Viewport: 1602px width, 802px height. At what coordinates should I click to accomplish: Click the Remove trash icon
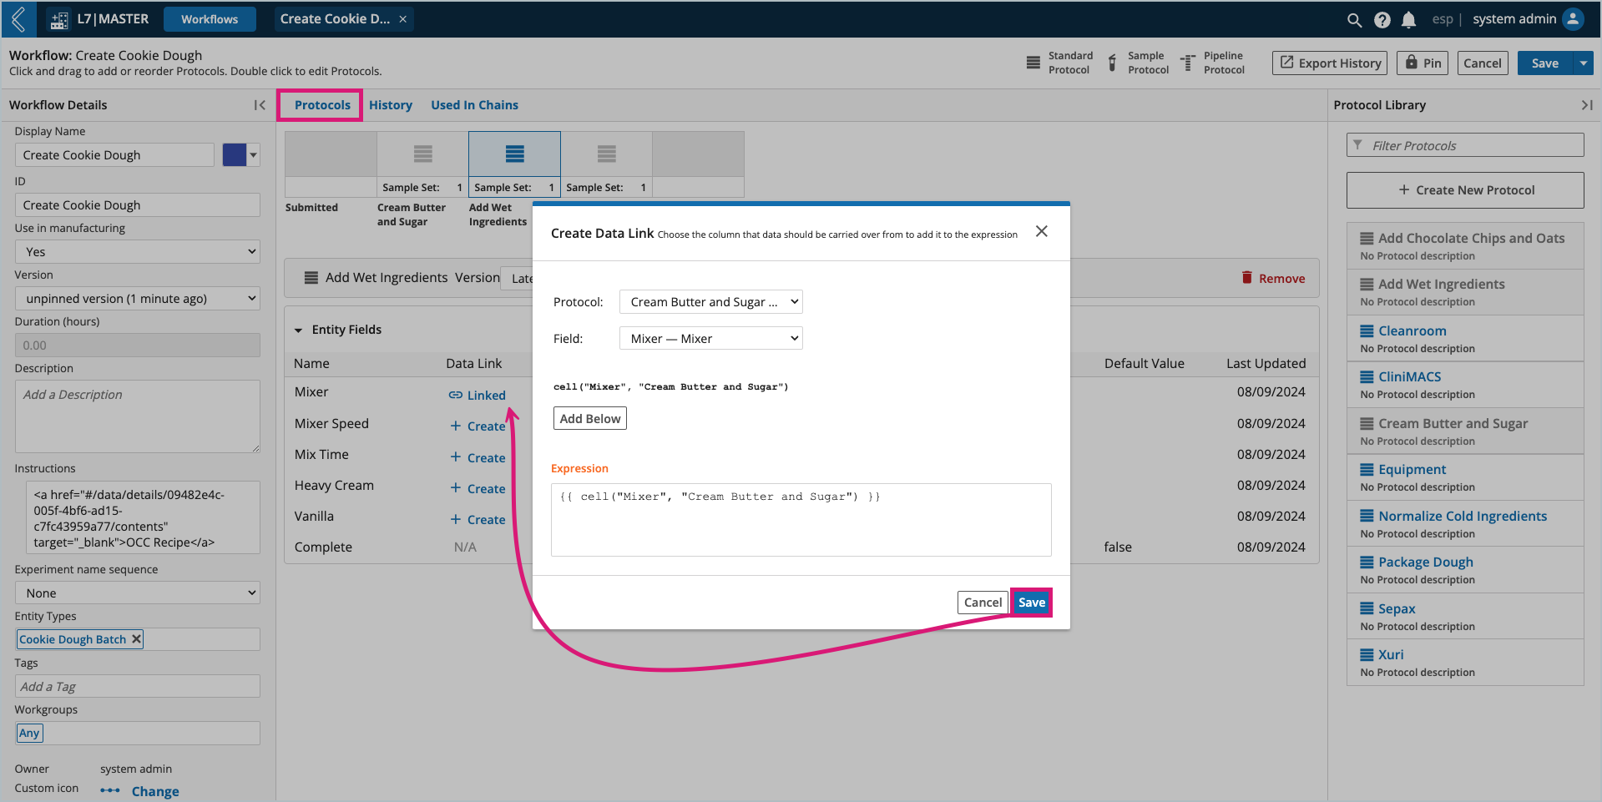[x=1246, y=278]
